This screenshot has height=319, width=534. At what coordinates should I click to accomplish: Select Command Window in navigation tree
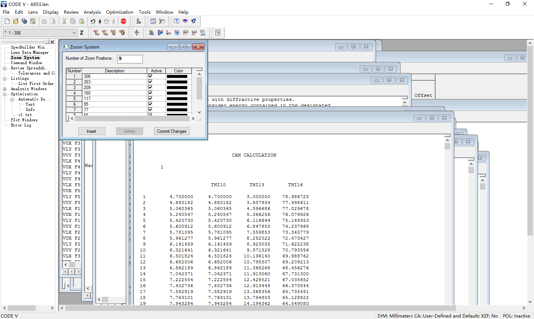click(26, 63)
